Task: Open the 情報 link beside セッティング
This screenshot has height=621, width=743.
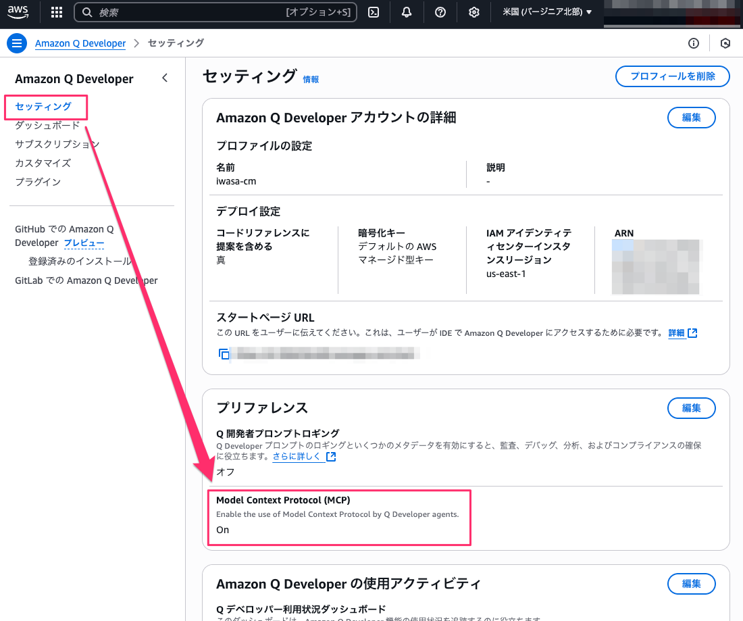Action: pos(311,80)
